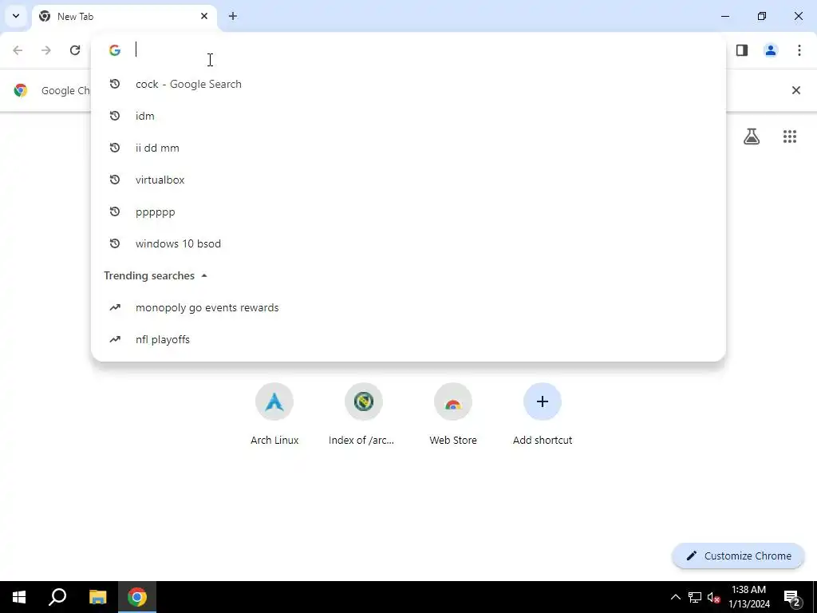Open the Windows Start menu
Screen dimensions: 817x613
pos(19,597)
